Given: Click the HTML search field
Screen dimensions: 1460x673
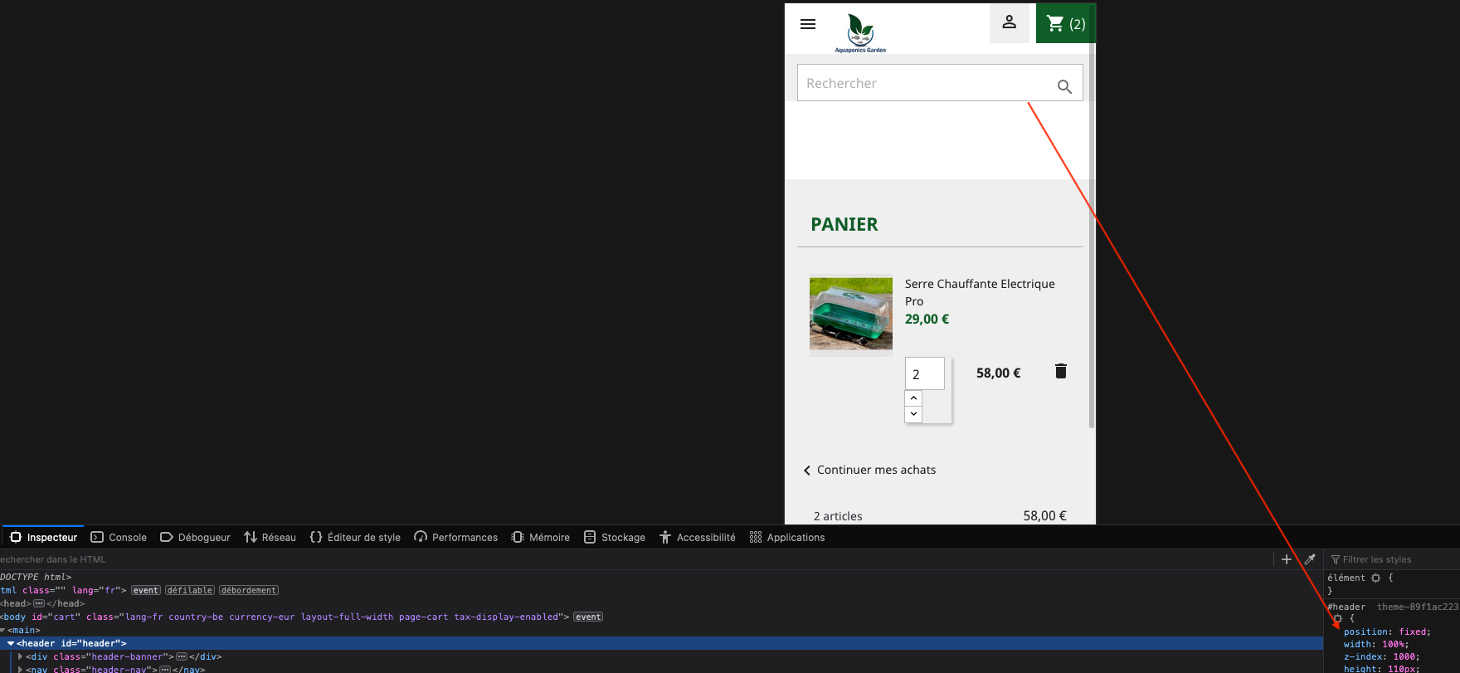Looking at the screenshot, I should tap(635, 559).
